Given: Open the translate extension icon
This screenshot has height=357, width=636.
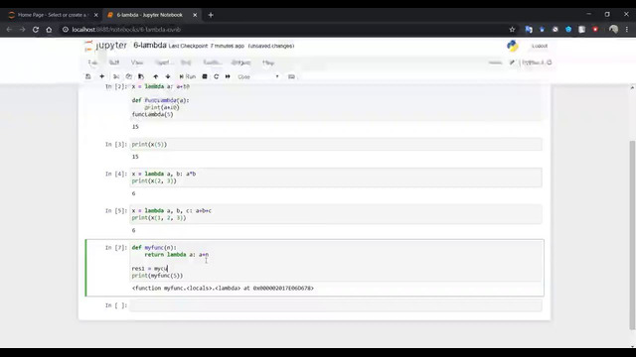Looking at the screenshot, I should 529,30.
